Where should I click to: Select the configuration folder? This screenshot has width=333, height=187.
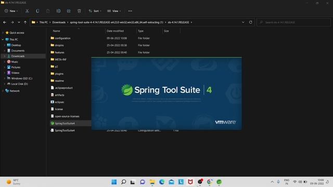coord(62,38)
